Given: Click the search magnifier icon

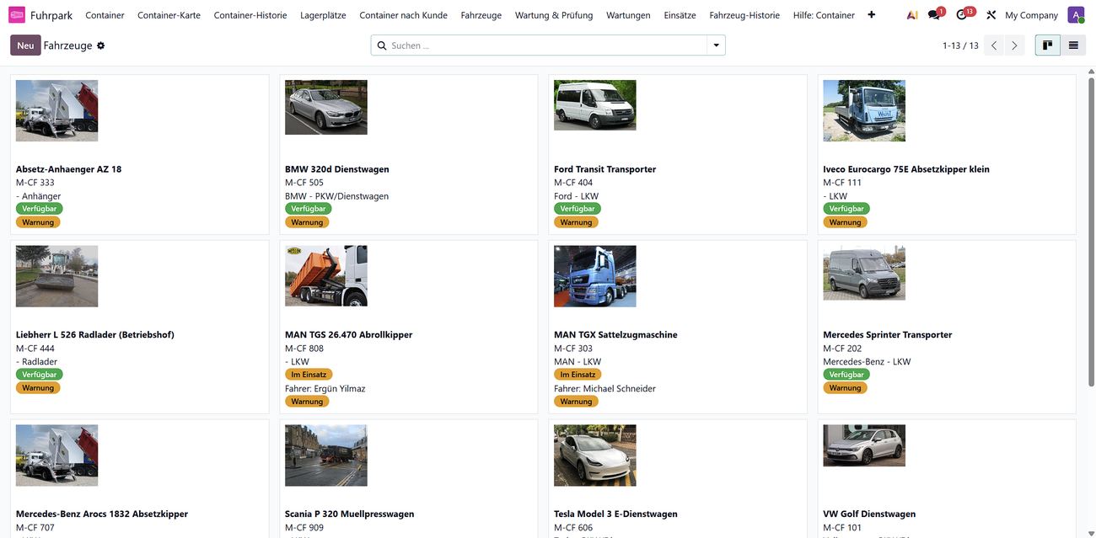Looking at the screenshot, I should 382,45.
